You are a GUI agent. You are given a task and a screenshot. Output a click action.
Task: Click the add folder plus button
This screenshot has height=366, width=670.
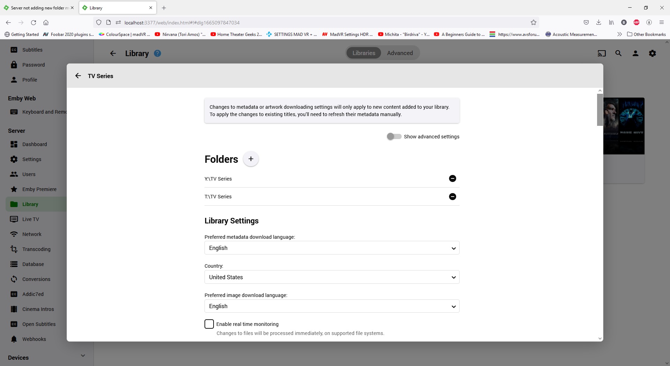click(251, 159)
